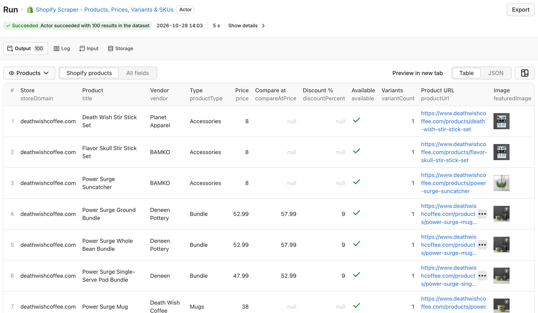The image size is (538, 313).
Task: Click the Shopify bag icon next to actor name
Action: (30, 10)
